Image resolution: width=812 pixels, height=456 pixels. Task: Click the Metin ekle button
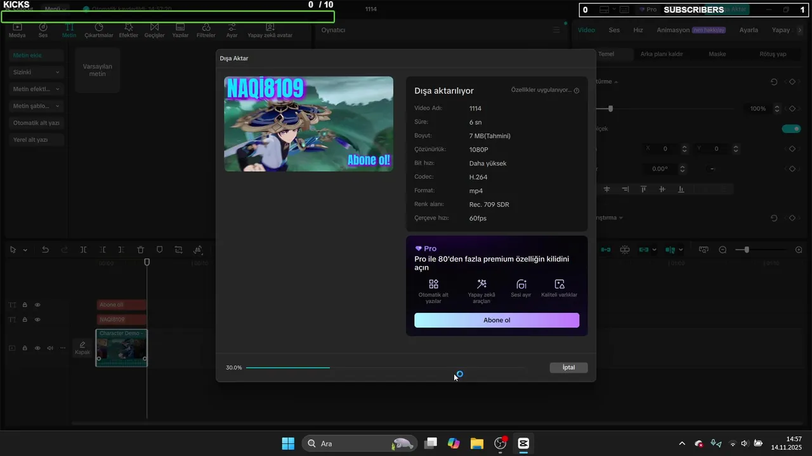[37, 55]
